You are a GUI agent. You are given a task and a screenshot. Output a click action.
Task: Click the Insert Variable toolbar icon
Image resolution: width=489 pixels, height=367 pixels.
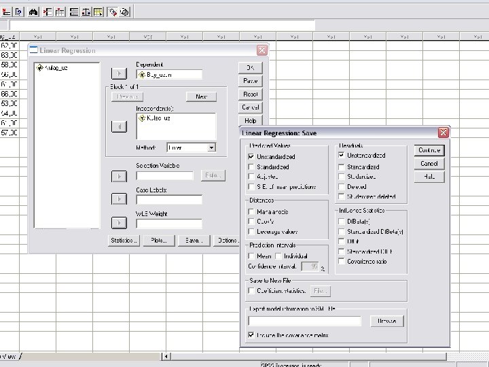[60, 12]
